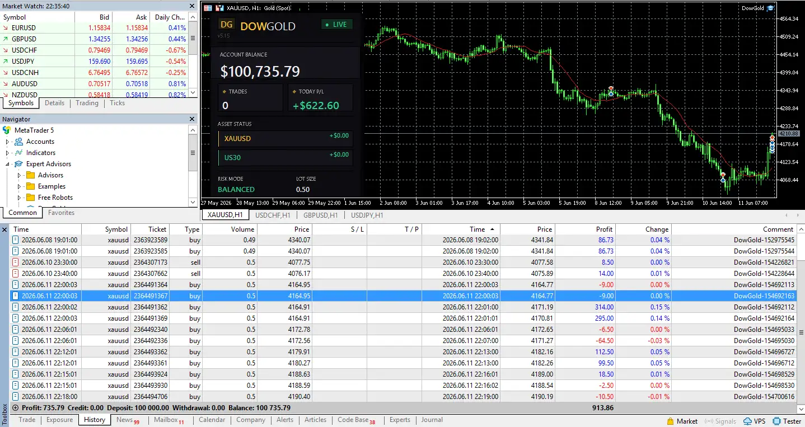Viewport: 805px width, 427px height.
Task: Expand the Examples folder arrow
Action: coord(19,186)
